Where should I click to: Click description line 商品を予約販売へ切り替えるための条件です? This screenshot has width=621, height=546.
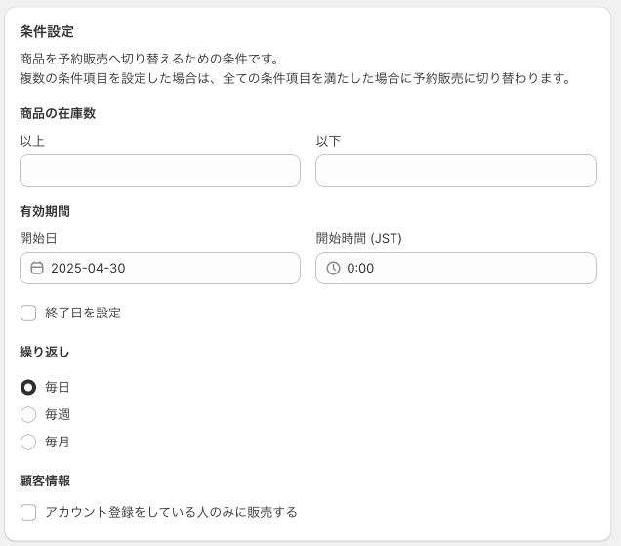coord(149,59)
